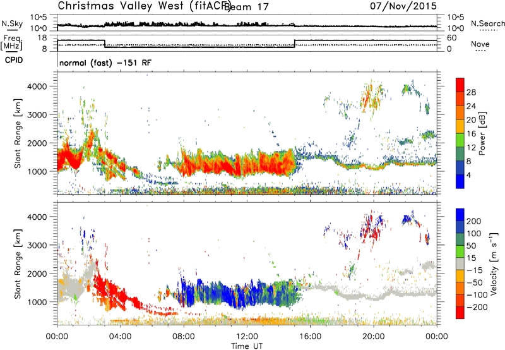
Task: Click the red bottom of velocity colorbar
Action: coord(460,313)
